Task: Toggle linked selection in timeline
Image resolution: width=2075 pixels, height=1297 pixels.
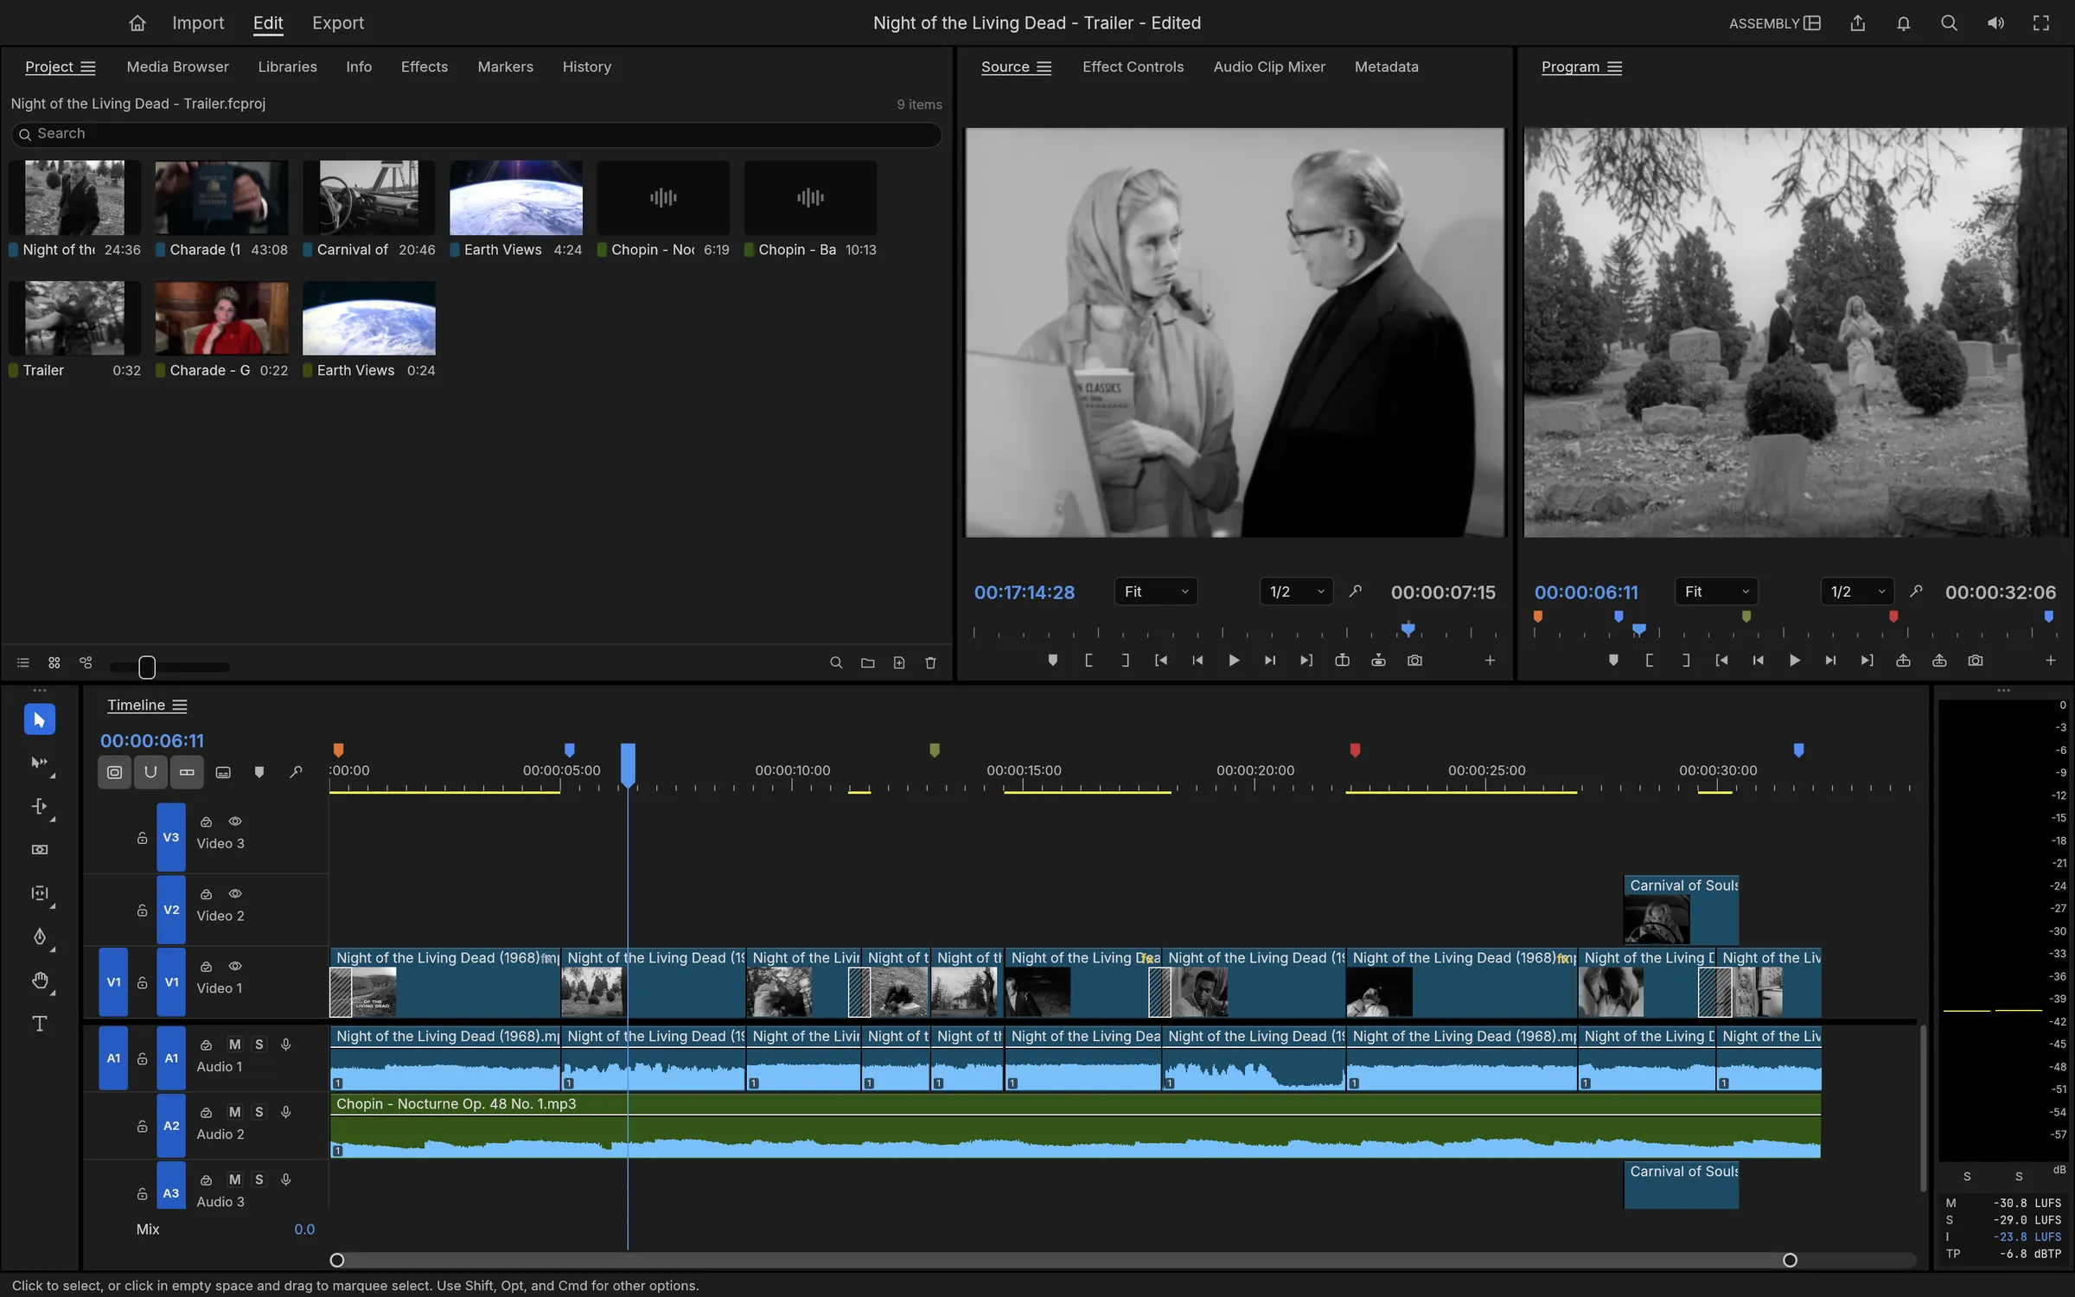Action: [x=187, y=772]
